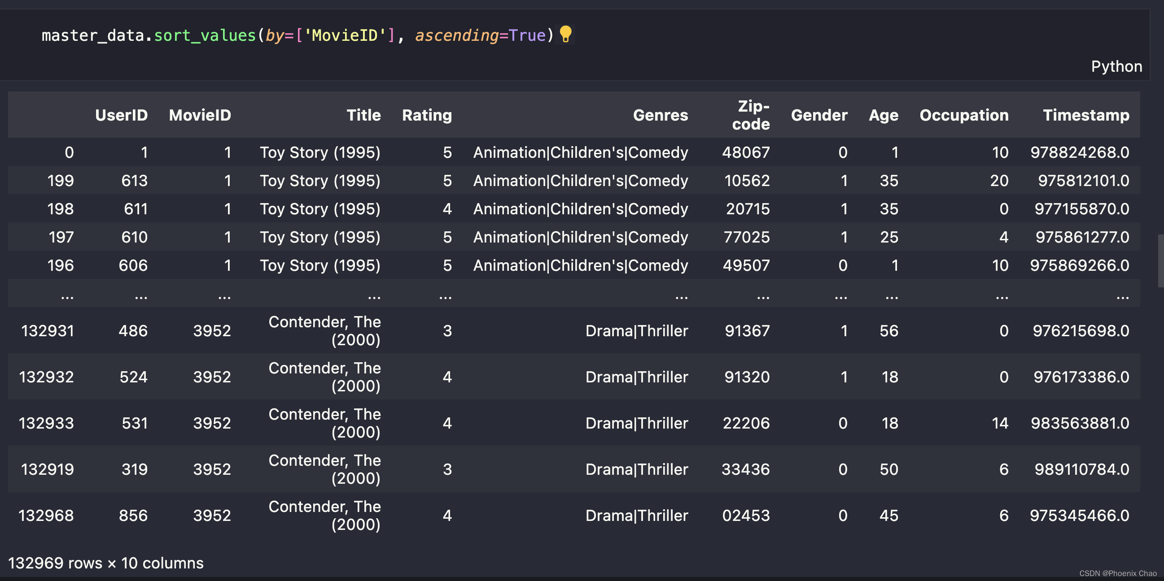Viewport: 1164px width, 581px height.
Task: Click the Genres column header
Action: pos(660,115)
